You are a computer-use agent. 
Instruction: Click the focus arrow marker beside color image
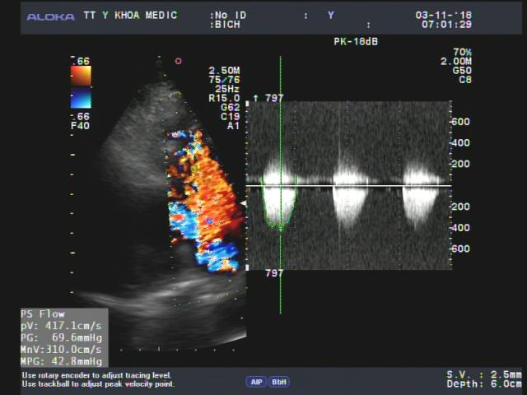[243, 202]
